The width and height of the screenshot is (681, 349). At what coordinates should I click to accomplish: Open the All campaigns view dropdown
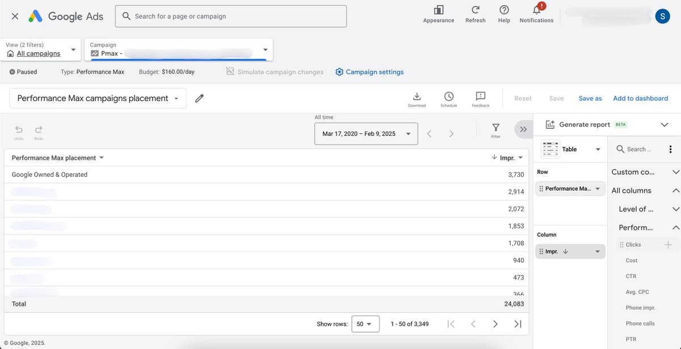(x=40, y=49)
